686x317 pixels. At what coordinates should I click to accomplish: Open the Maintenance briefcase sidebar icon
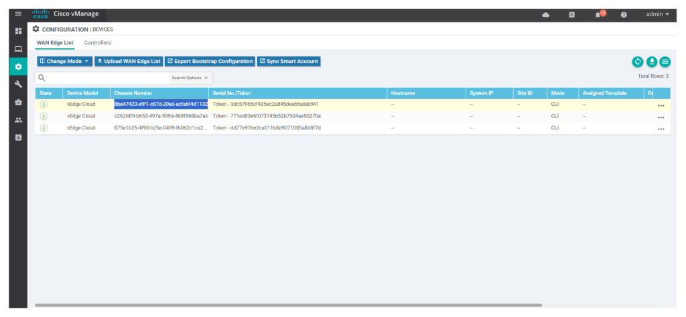pyautogui.click(x=18, y=102)
